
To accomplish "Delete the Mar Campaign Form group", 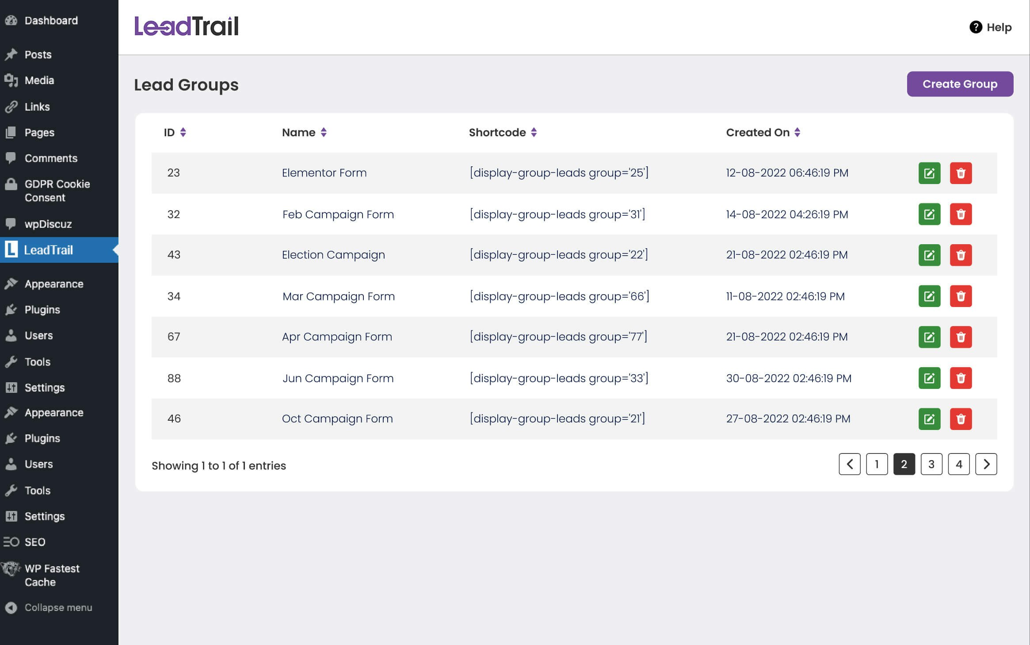I will (x=961, y=296).
